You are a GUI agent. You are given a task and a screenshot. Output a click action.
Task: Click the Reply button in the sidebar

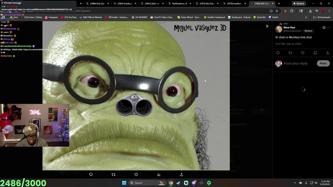[x=323, y=63]
